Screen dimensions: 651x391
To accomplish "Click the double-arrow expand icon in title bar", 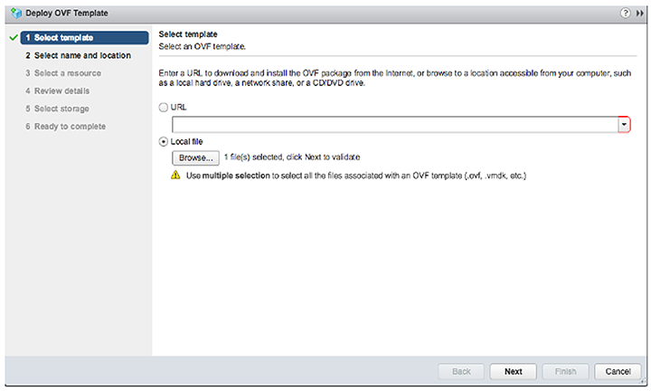I will point(640,14).
